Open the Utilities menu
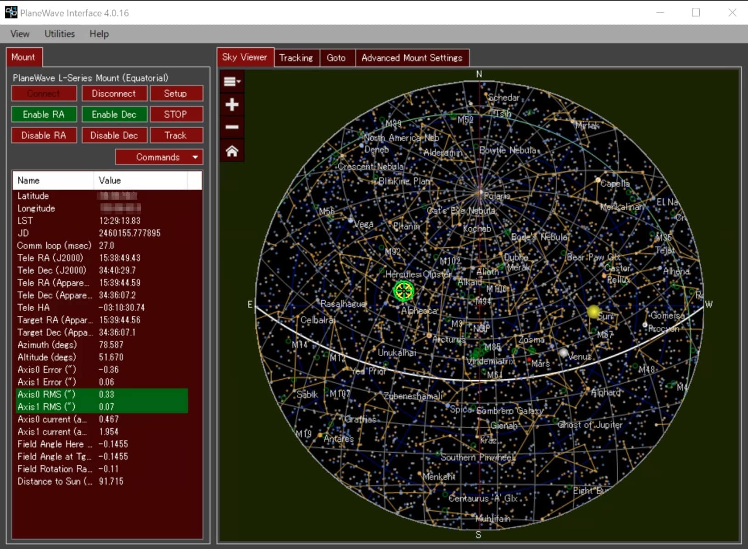Image resolution: width=748 pixels, height=549 pixels. pyautogui.click(x=60, y=34)
